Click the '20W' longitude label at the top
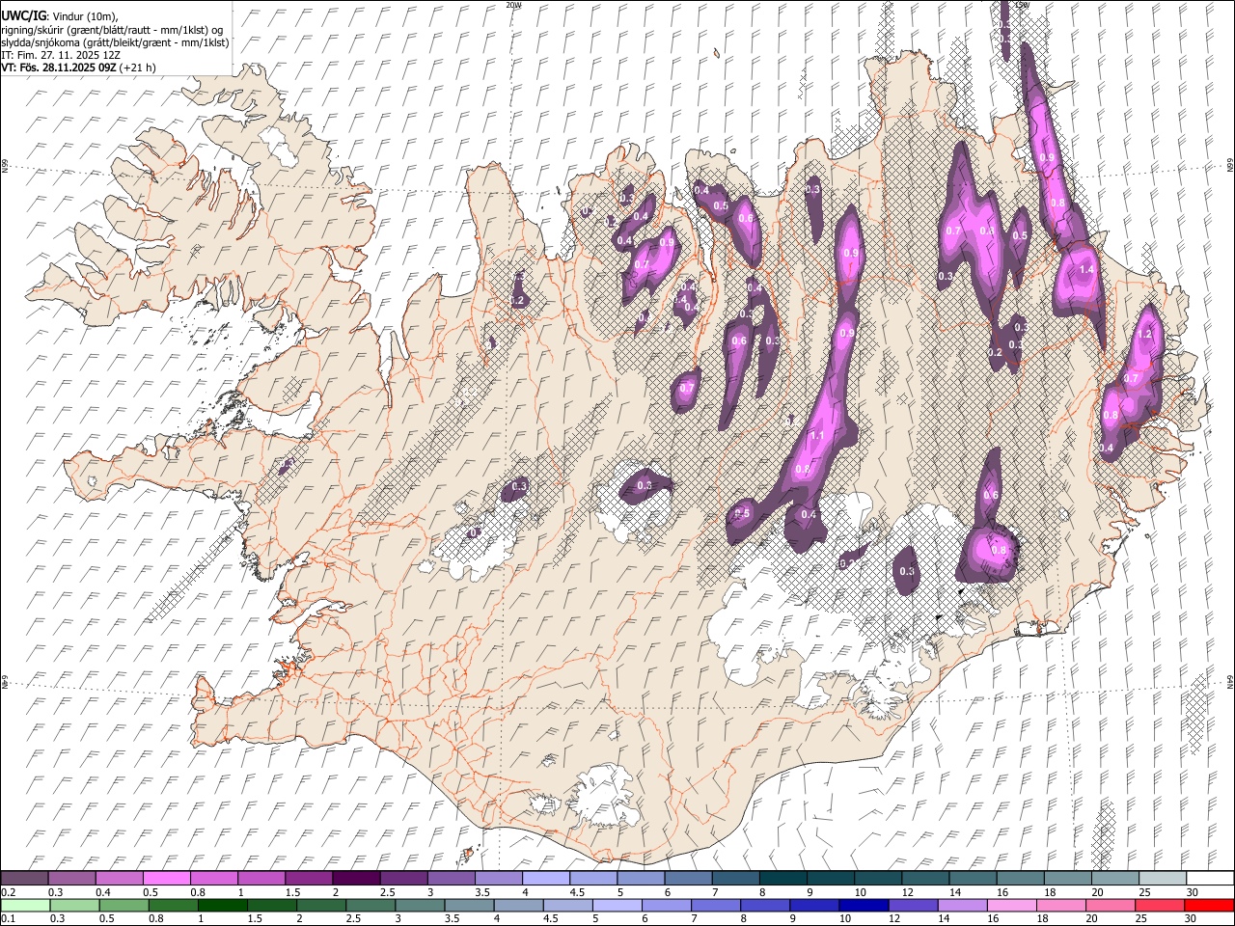1235x926 pixels. point(513,5)
